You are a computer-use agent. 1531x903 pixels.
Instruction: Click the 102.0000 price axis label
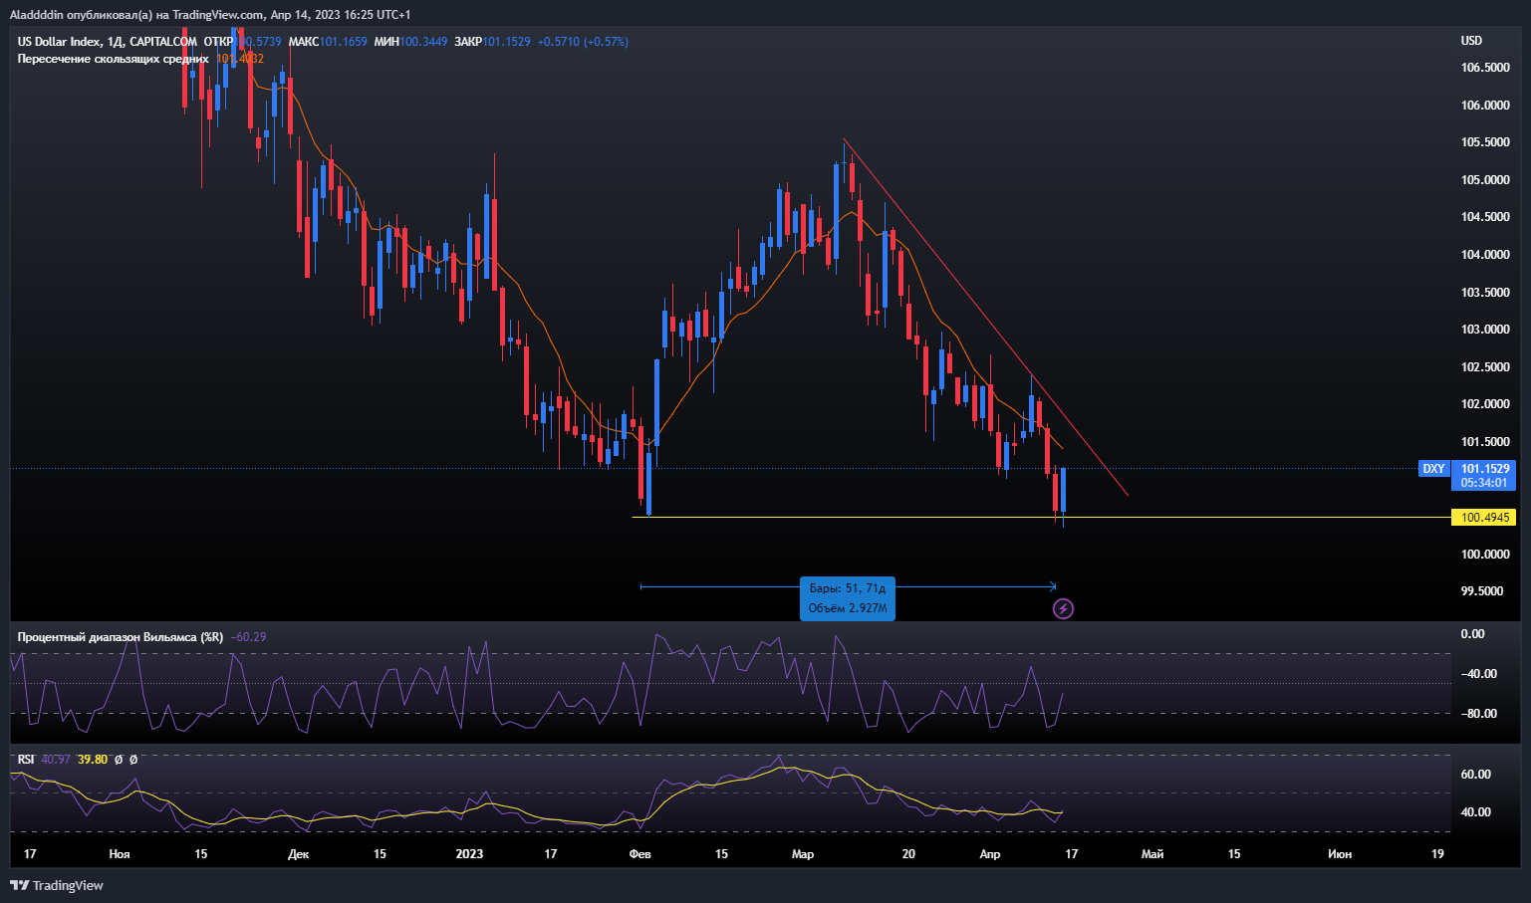(1485, 404)
